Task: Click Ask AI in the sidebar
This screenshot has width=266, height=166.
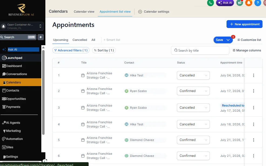Action: click(21, 50)
